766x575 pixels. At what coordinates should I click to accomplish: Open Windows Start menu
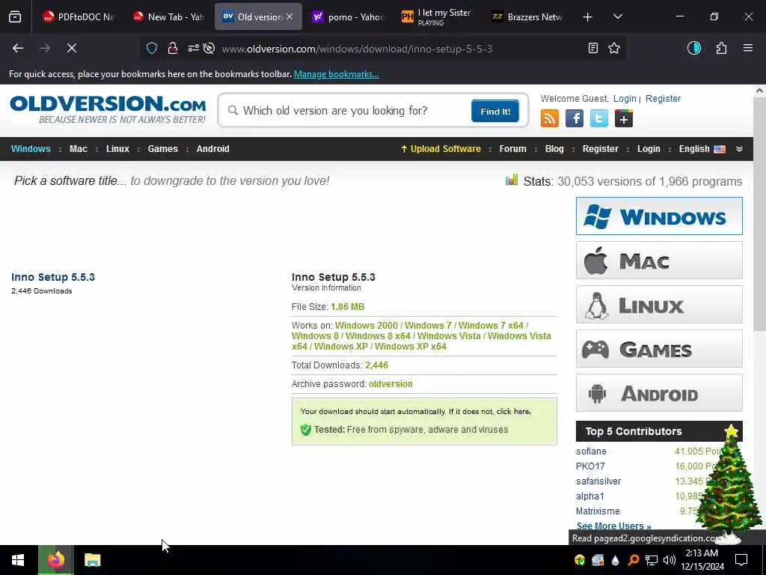point(18,560)
